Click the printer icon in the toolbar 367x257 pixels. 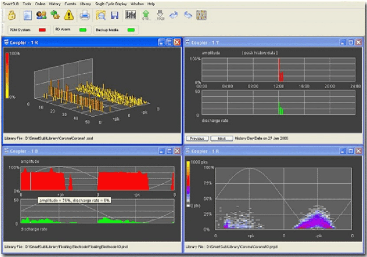84,15
